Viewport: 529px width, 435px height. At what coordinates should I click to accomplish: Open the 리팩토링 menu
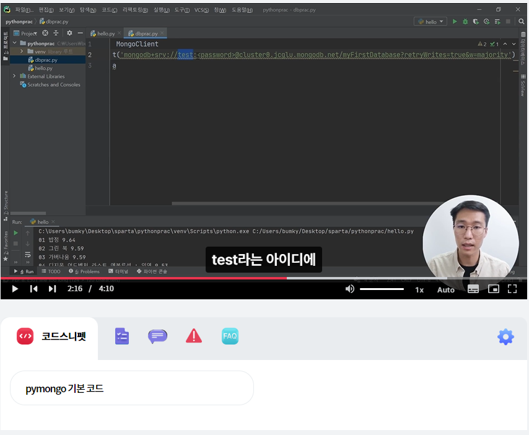(135, 10)
